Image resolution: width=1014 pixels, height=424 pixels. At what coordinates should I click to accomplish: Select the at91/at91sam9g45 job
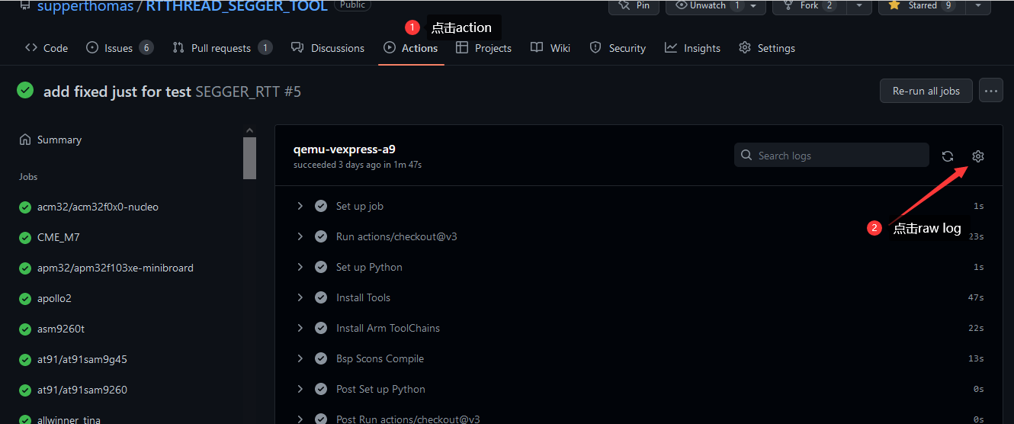82,359
